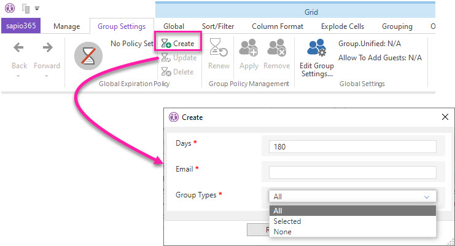Viewport: 455px width, 246px height.
Task: Click the Remove group policy icon
Action: coord(276,48)
